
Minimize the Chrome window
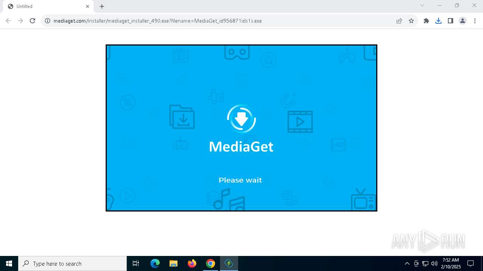pyautogui.click(x=440, y=5)
